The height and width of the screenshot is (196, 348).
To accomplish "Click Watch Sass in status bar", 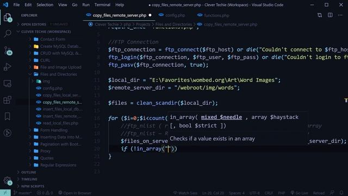I will click(185, 193).
